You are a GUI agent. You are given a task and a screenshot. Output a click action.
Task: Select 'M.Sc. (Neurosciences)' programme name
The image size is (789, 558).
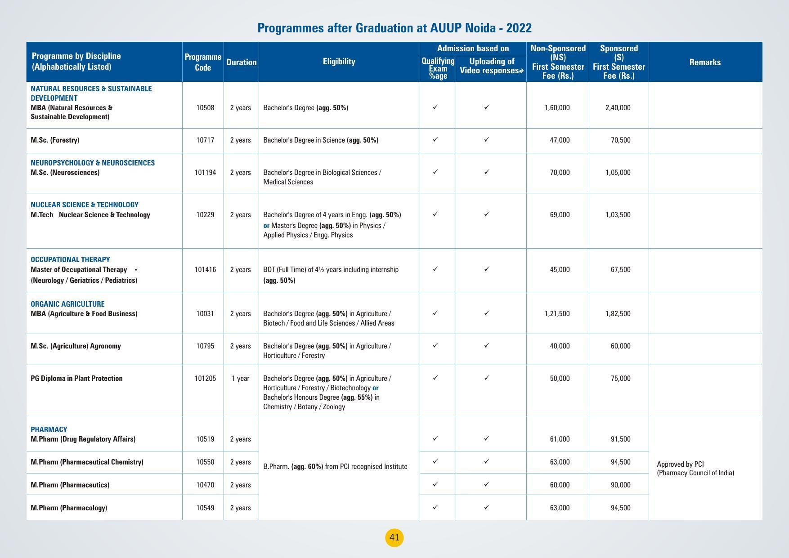click(65, 172)
